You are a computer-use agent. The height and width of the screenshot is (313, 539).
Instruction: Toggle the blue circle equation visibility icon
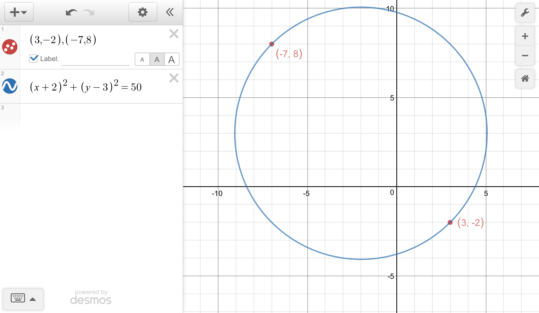[10, 86]
